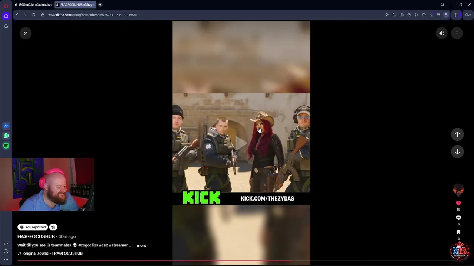Select the FRAGFOCUSHUB browser tab
The width and height of the screenshot is (474, 266).
tap(76, 5)
